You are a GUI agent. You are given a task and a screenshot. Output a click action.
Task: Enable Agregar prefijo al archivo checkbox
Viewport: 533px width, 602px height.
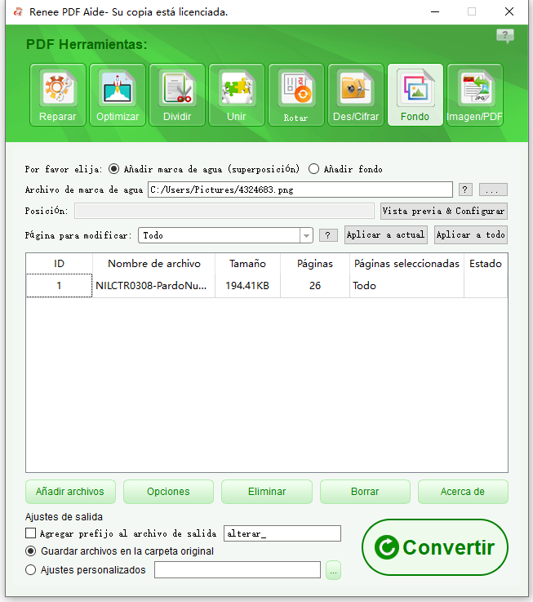click(x=30, y=533)
